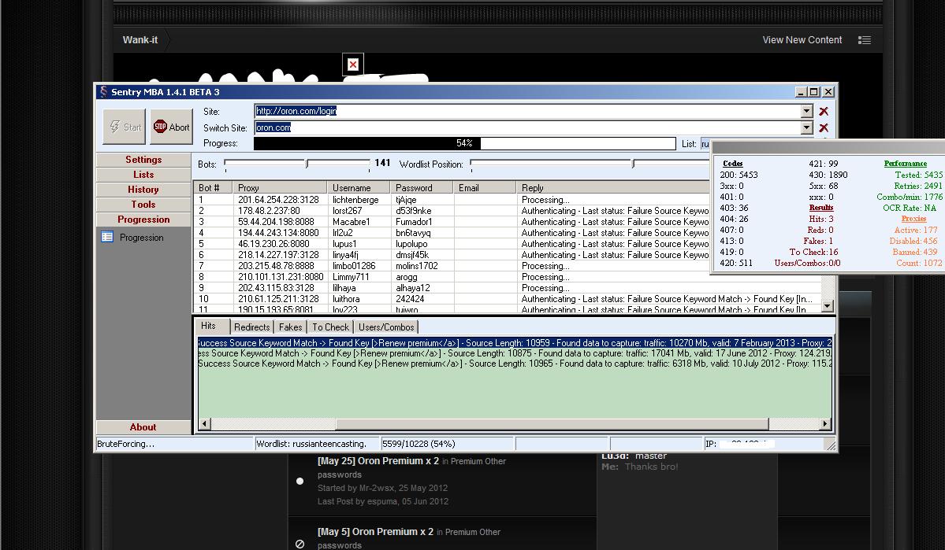This screenshot has height=550, width=945.
Task: Open the About section at sidebar bottom
Action: pyautogui.click(x=143, y=427)
